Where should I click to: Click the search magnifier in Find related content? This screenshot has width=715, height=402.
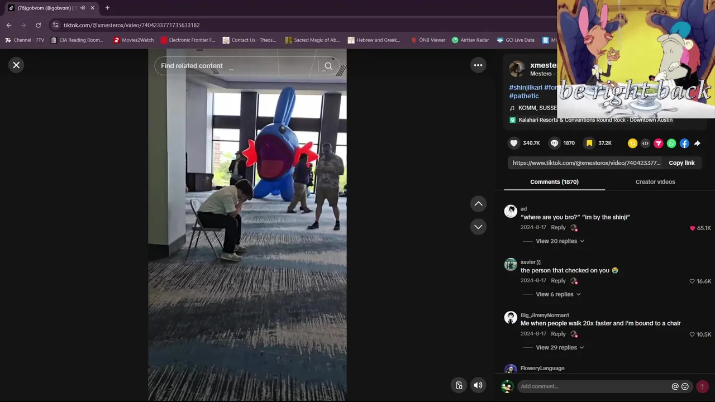[x=328, y=66]
